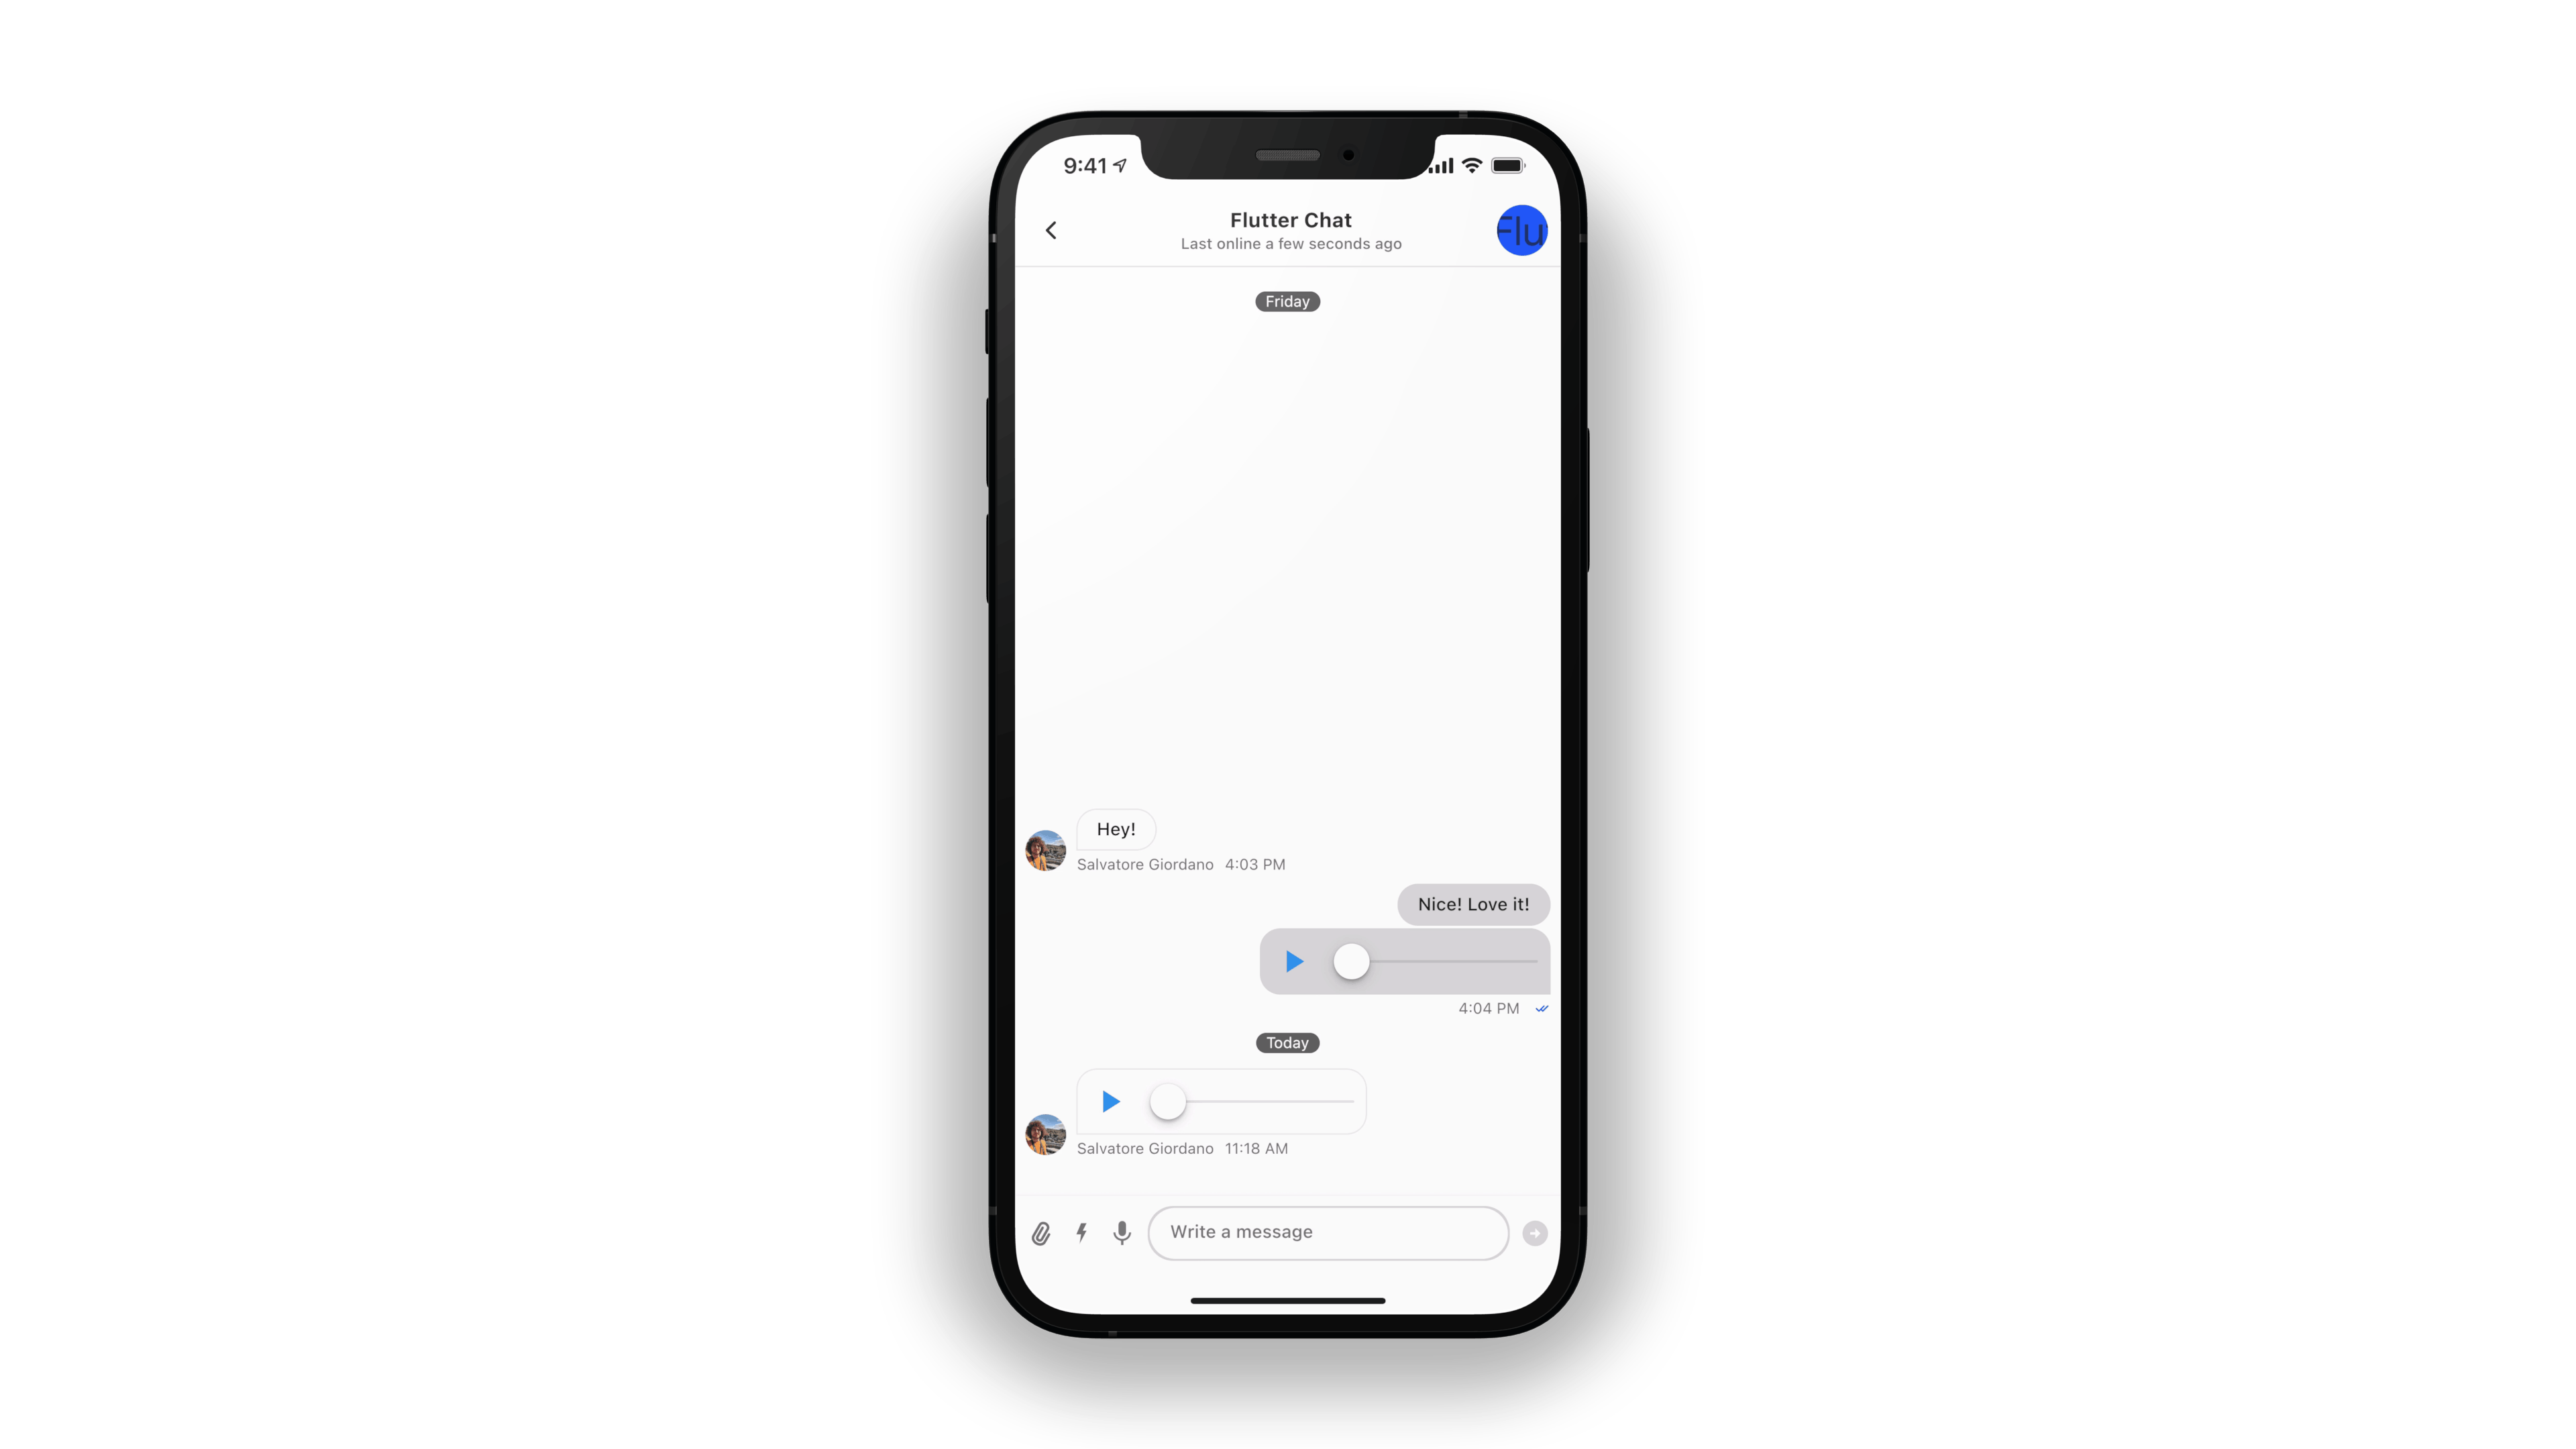Toggle the lightning bolt action shortcut
Viewport: 2576px width, 1449px height.
point(1081,1232)
